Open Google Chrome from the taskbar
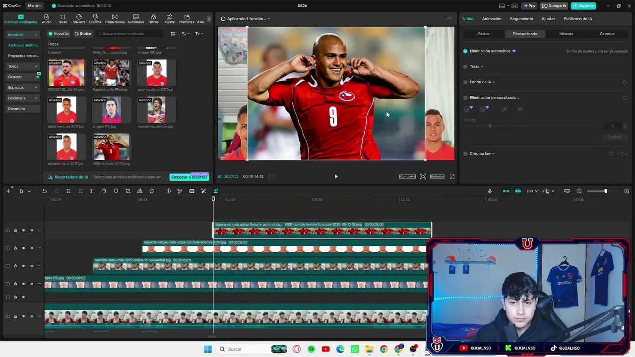 [383, 349]
